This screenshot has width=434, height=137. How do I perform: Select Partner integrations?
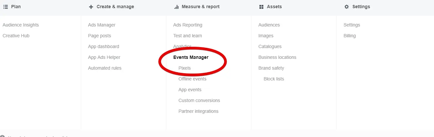point(198,111)
